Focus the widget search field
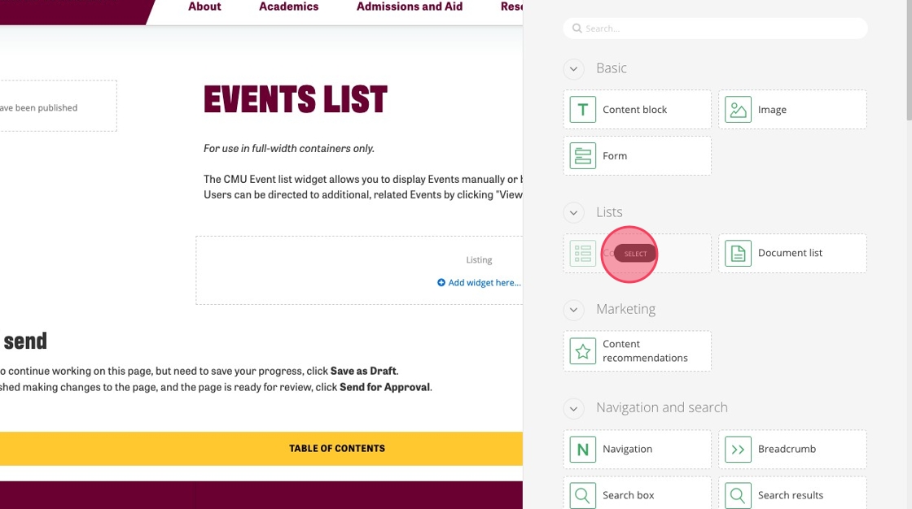This screenshot has height=509, width=912. 715,28
